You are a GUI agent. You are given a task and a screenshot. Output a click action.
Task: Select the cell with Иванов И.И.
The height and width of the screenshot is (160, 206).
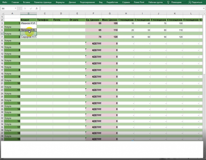point(29,23)
